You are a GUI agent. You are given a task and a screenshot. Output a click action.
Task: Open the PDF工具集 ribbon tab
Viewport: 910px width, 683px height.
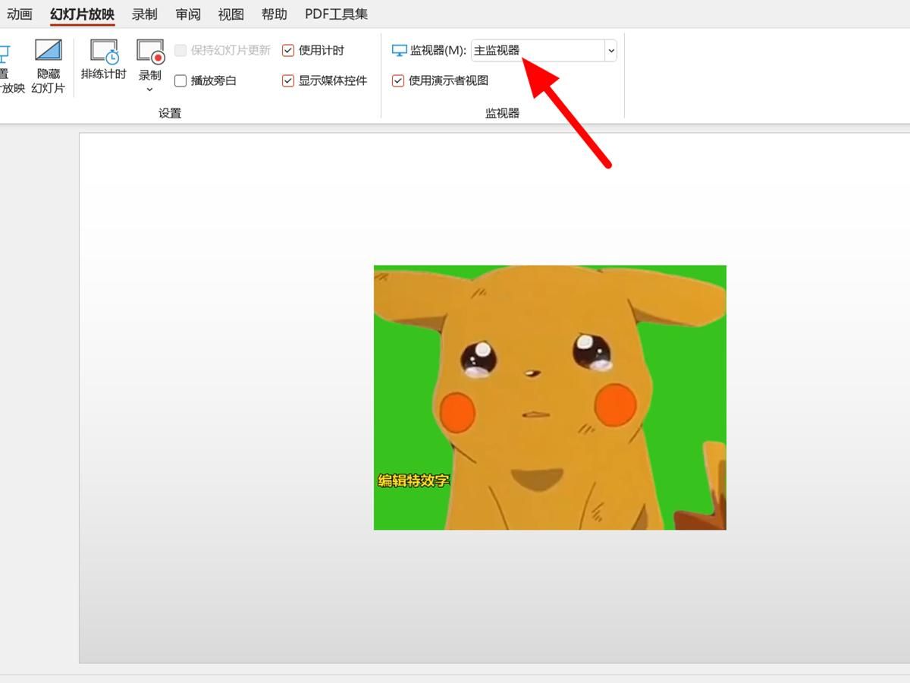[336, 14]
